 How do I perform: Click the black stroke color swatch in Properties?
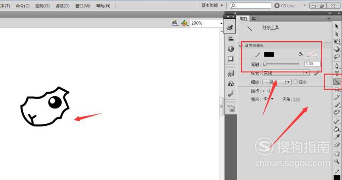pos(269,54)
